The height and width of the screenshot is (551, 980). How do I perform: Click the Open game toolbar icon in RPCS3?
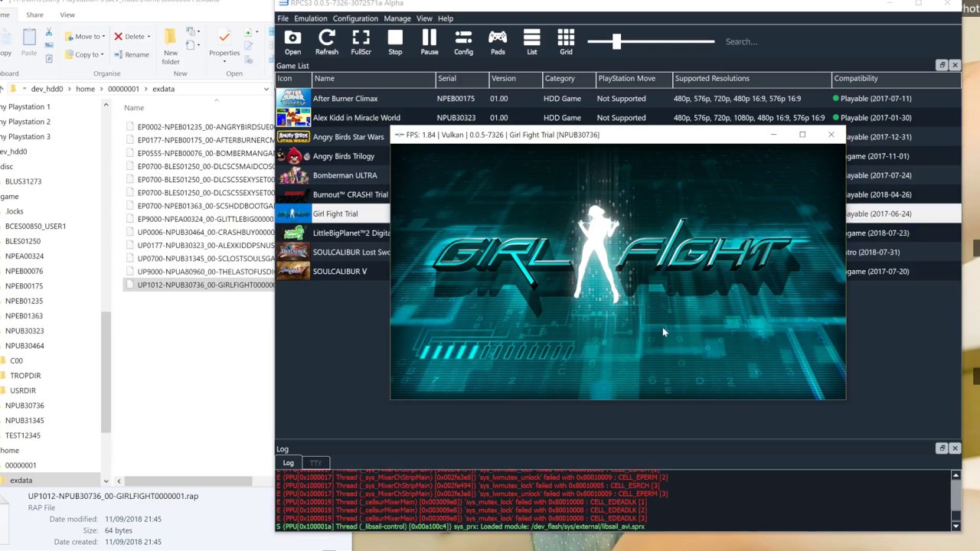(292, 42)
